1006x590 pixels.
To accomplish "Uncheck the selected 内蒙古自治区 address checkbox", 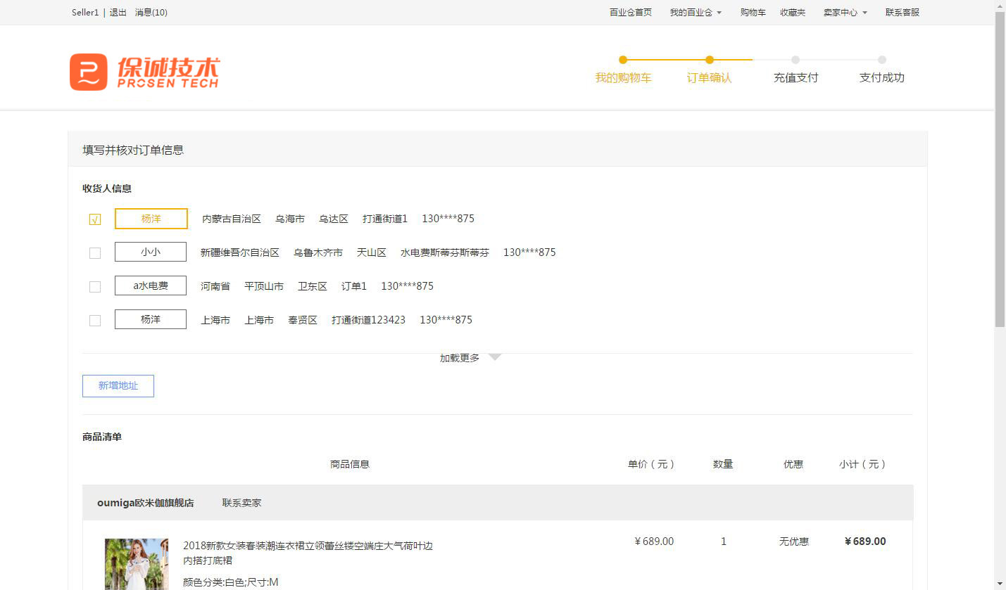I will 95,219.
